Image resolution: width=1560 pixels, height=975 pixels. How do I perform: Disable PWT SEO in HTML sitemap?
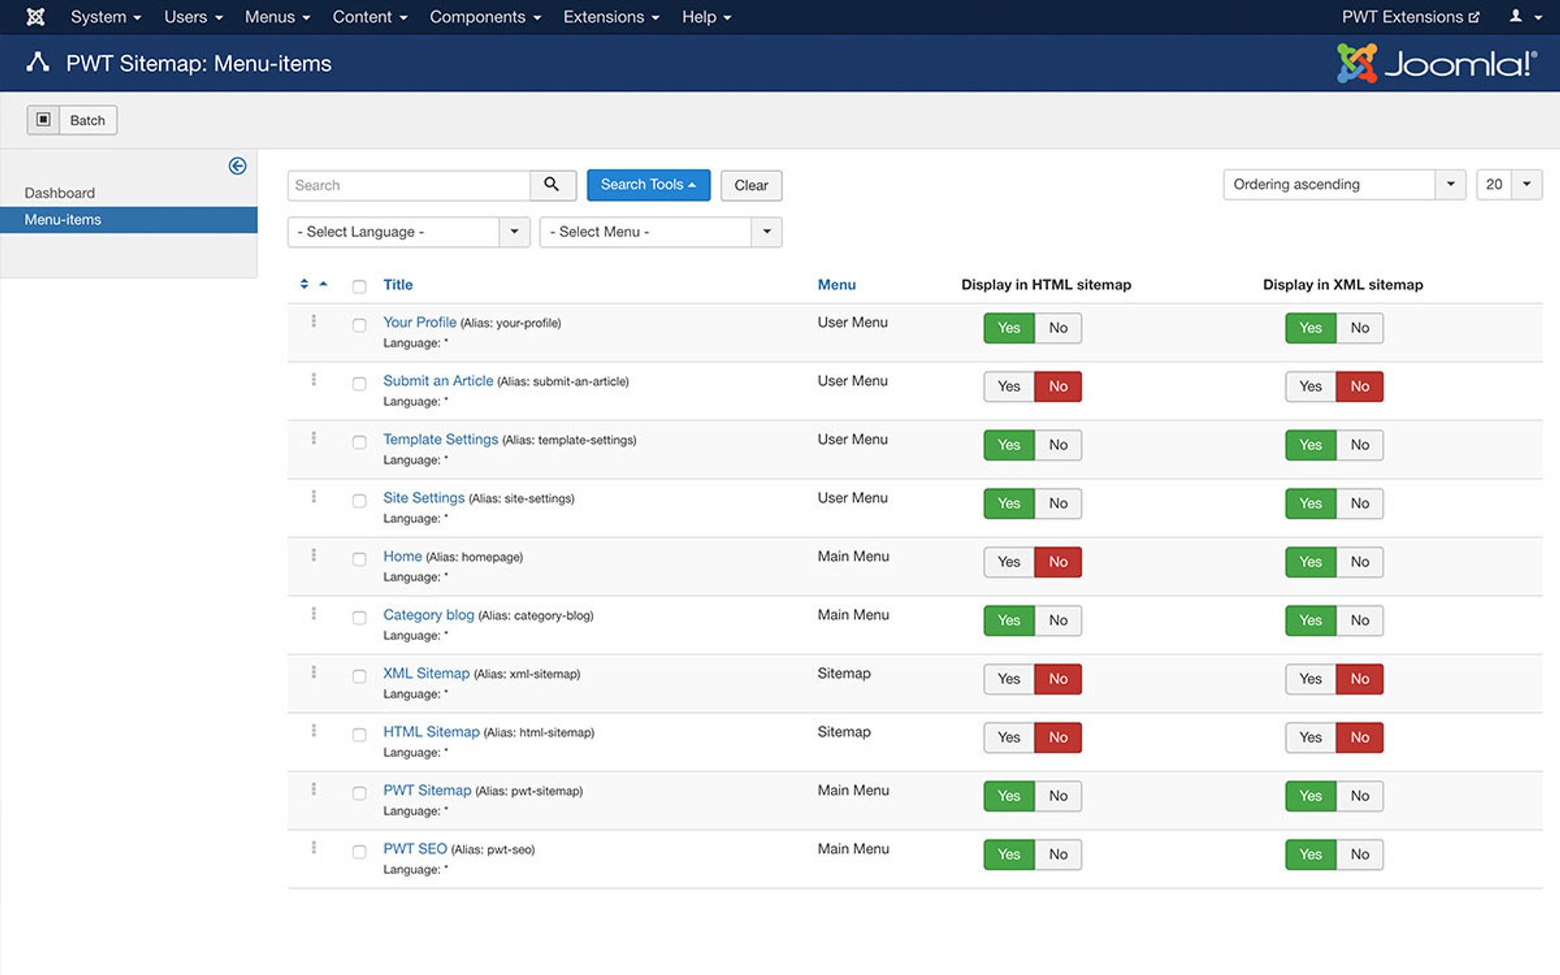pyautogui.click(x=1058, y=854)
